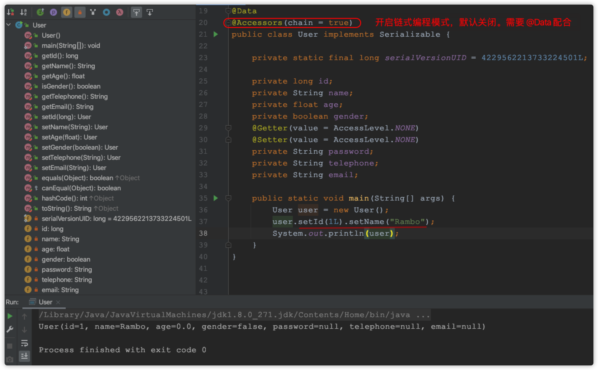Viewport: 598px width, 370px height.
Task: Select setName(String): User method
Action: pyautogui.click(x=75, y=127)
